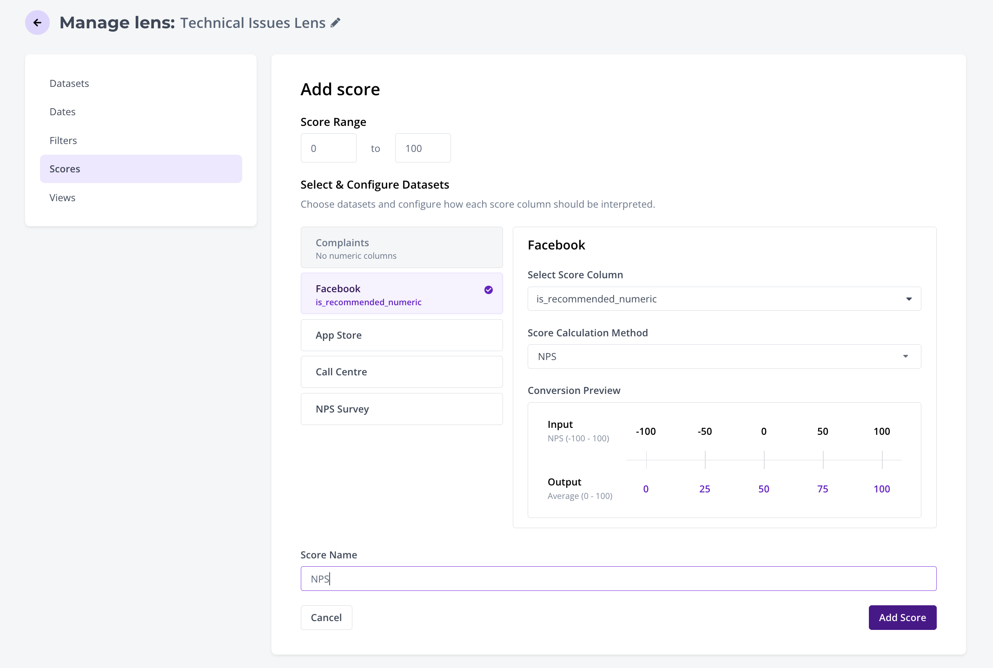
Task: Open the Views sidebar item
Action: (62, 197)
